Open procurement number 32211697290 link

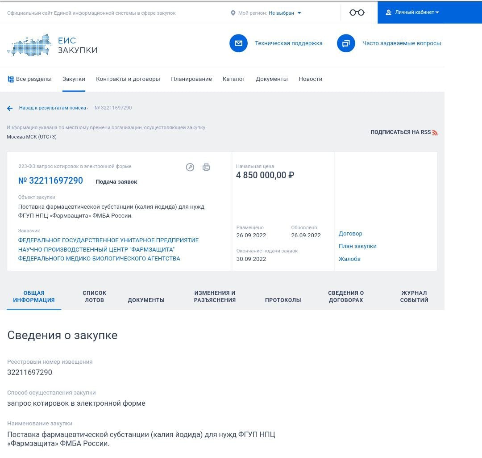[50, 181]
